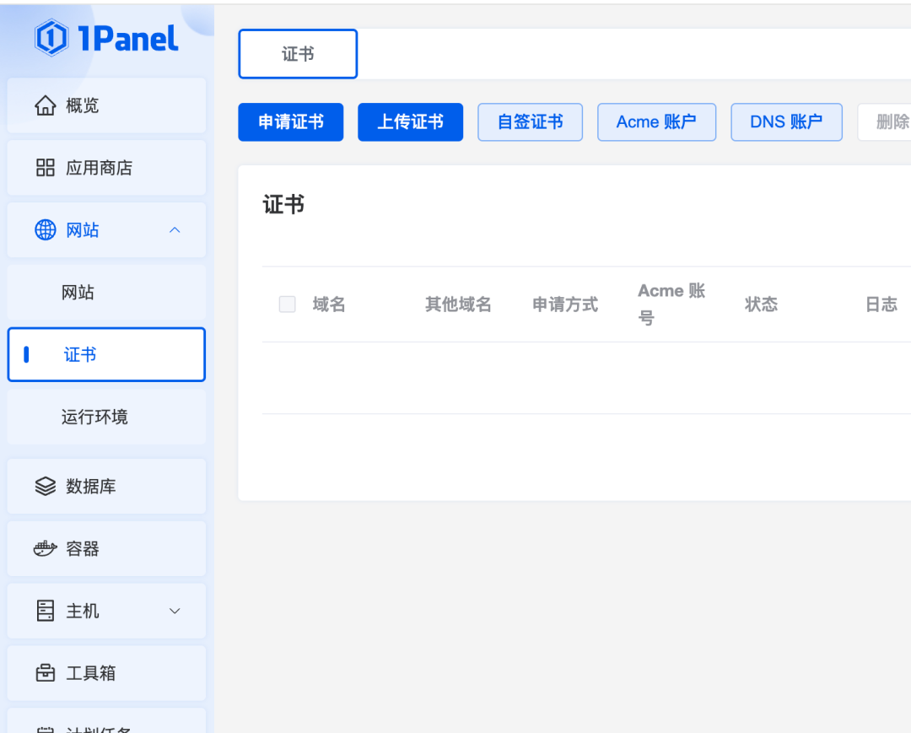Toggle the select-all checkbox beside 域名
The height and width of the screenshot is (733, 911).
288,305
